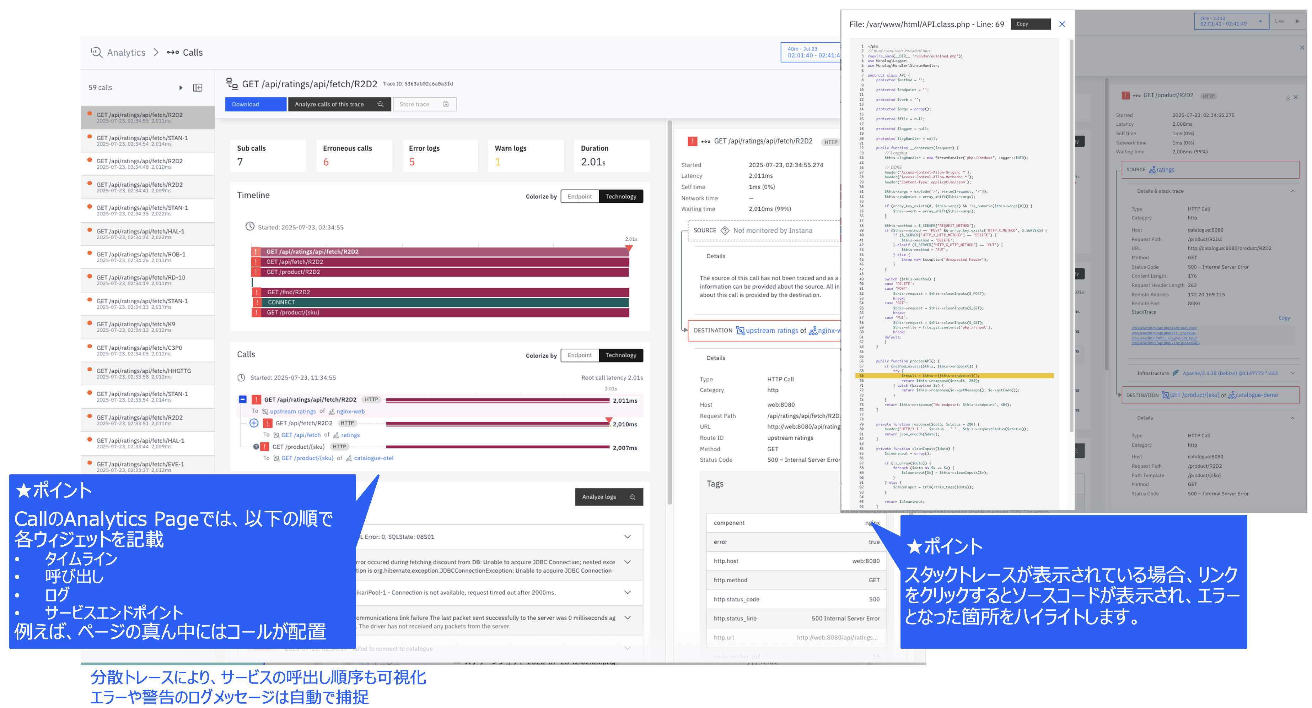Collapse the root GET /api/ratings/api/fetch/R2D2 call
The width and height of the screenshot is (1312, 708).
[x=243, y=399]
